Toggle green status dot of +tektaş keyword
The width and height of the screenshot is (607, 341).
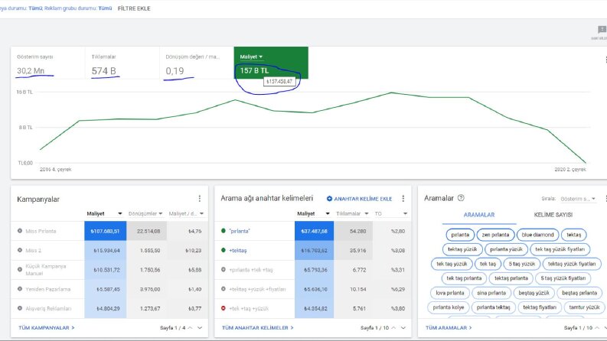224,250
